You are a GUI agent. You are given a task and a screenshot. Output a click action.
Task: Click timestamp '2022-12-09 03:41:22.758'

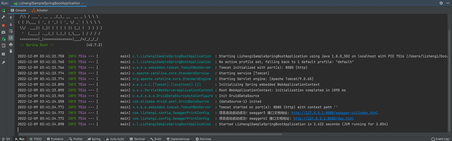point(41,56)
